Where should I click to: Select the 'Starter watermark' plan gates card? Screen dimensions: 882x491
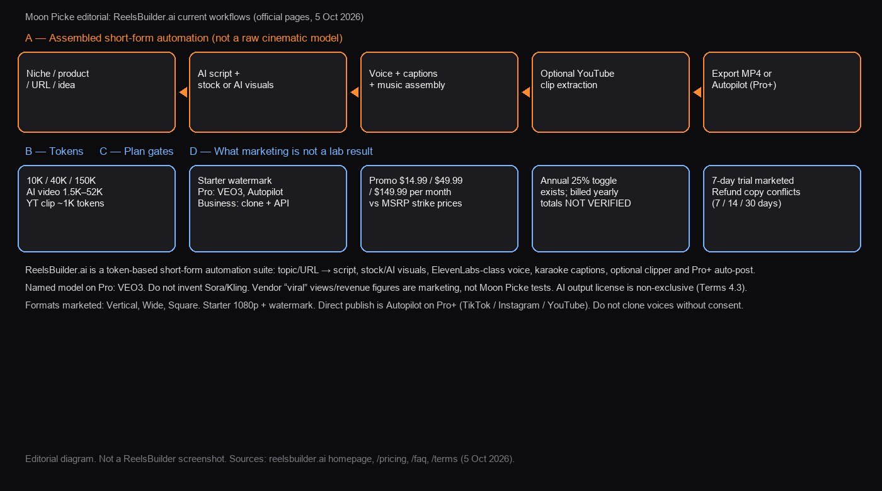(268, 208)
